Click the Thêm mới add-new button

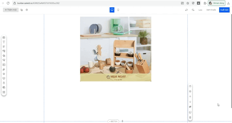[x=11, y=10]
